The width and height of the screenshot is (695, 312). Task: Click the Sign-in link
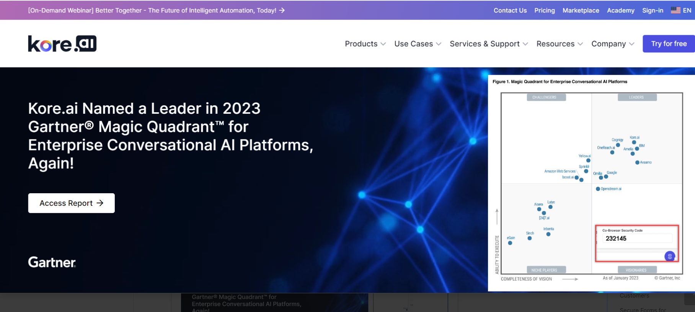[x=653, y=10]
